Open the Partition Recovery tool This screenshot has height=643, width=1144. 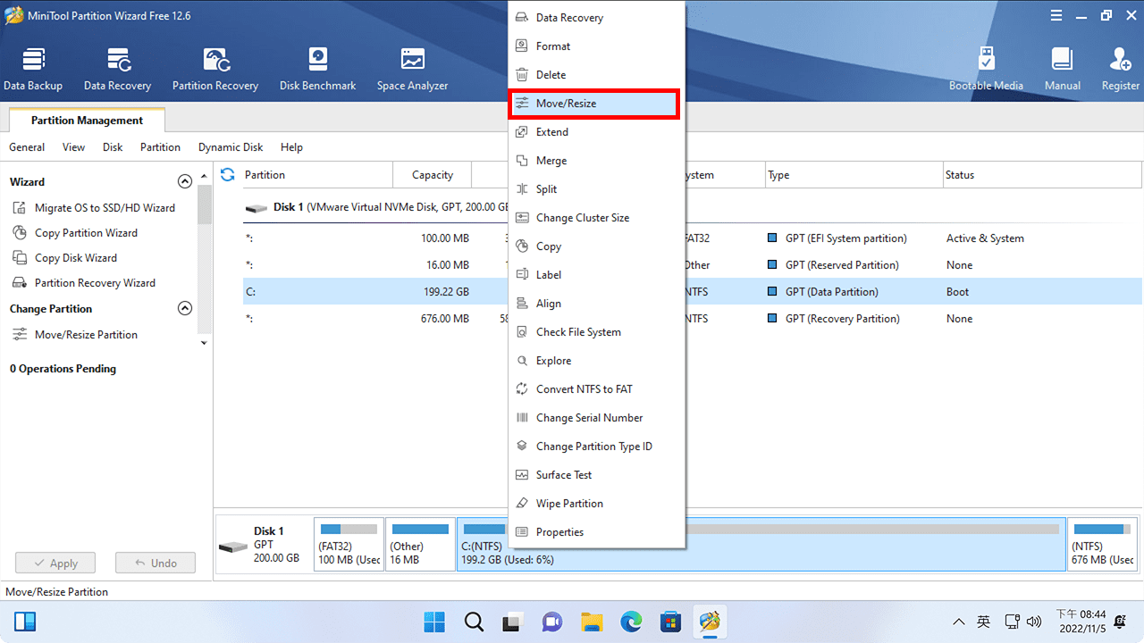(214, 67)
